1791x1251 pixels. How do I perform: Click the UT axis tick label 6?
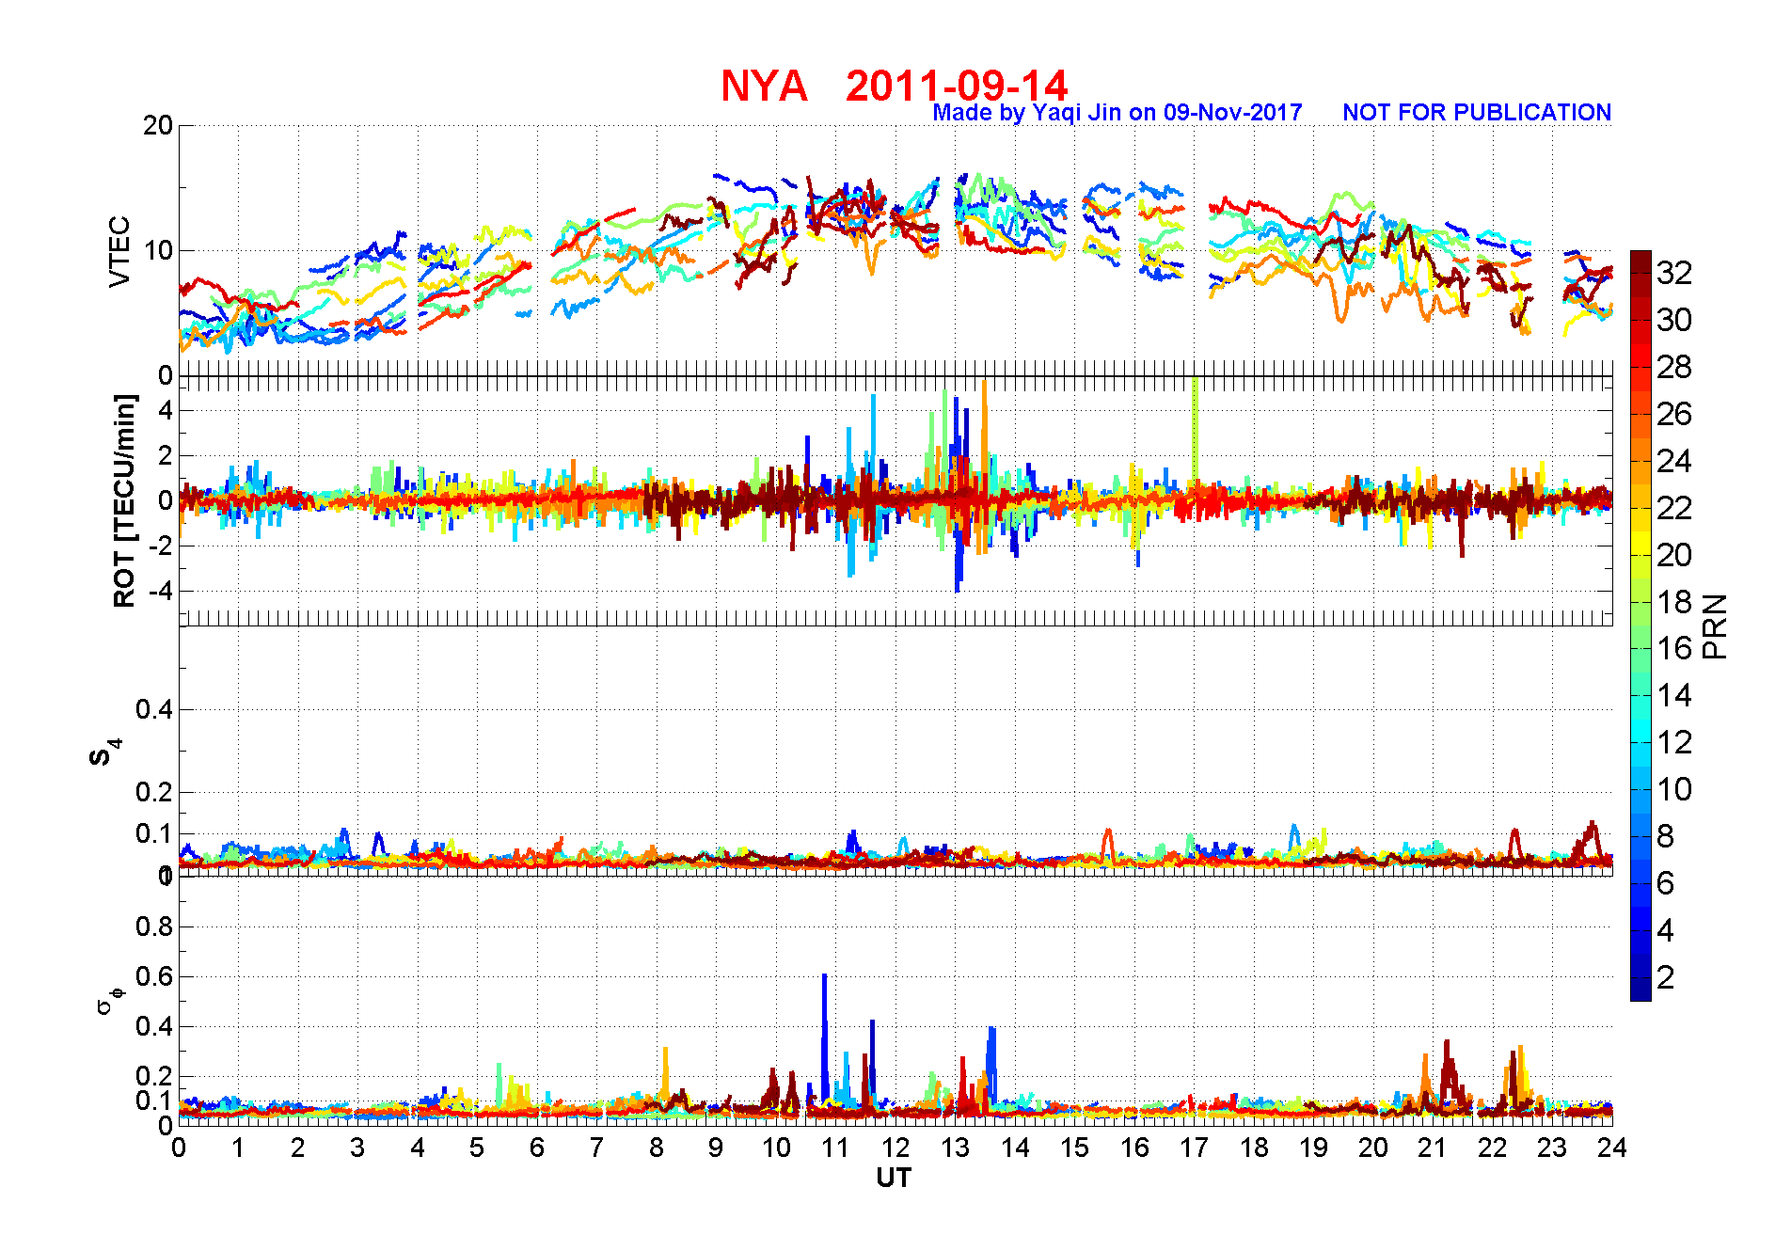pyautogui.click(x=537, y=1148)
